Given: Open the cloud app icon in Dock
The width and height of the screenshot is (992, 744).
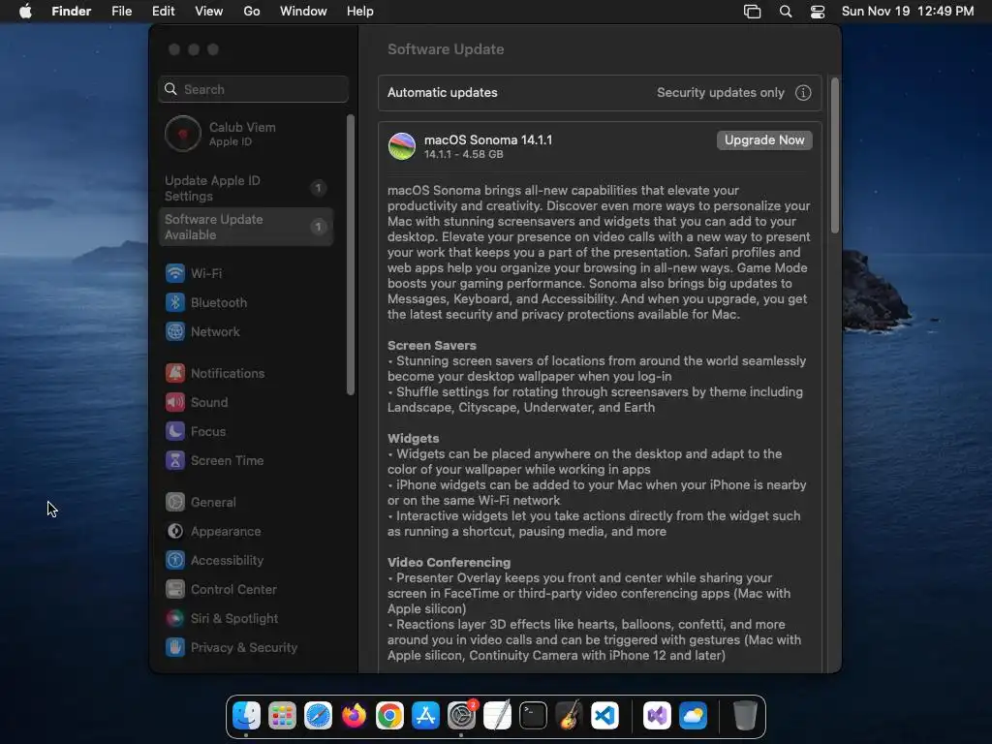Looking at the screenshot, I should 694,716.
